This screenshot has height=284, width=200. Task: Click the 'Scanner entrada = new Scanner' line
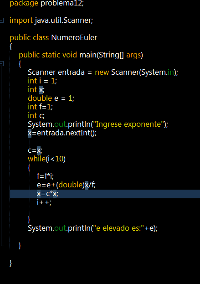click(x=103, y=72)
